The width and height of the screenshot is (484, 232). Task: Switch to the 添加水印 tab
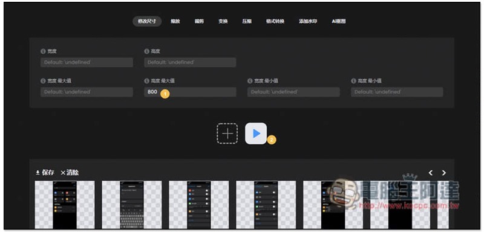point(308,22)
